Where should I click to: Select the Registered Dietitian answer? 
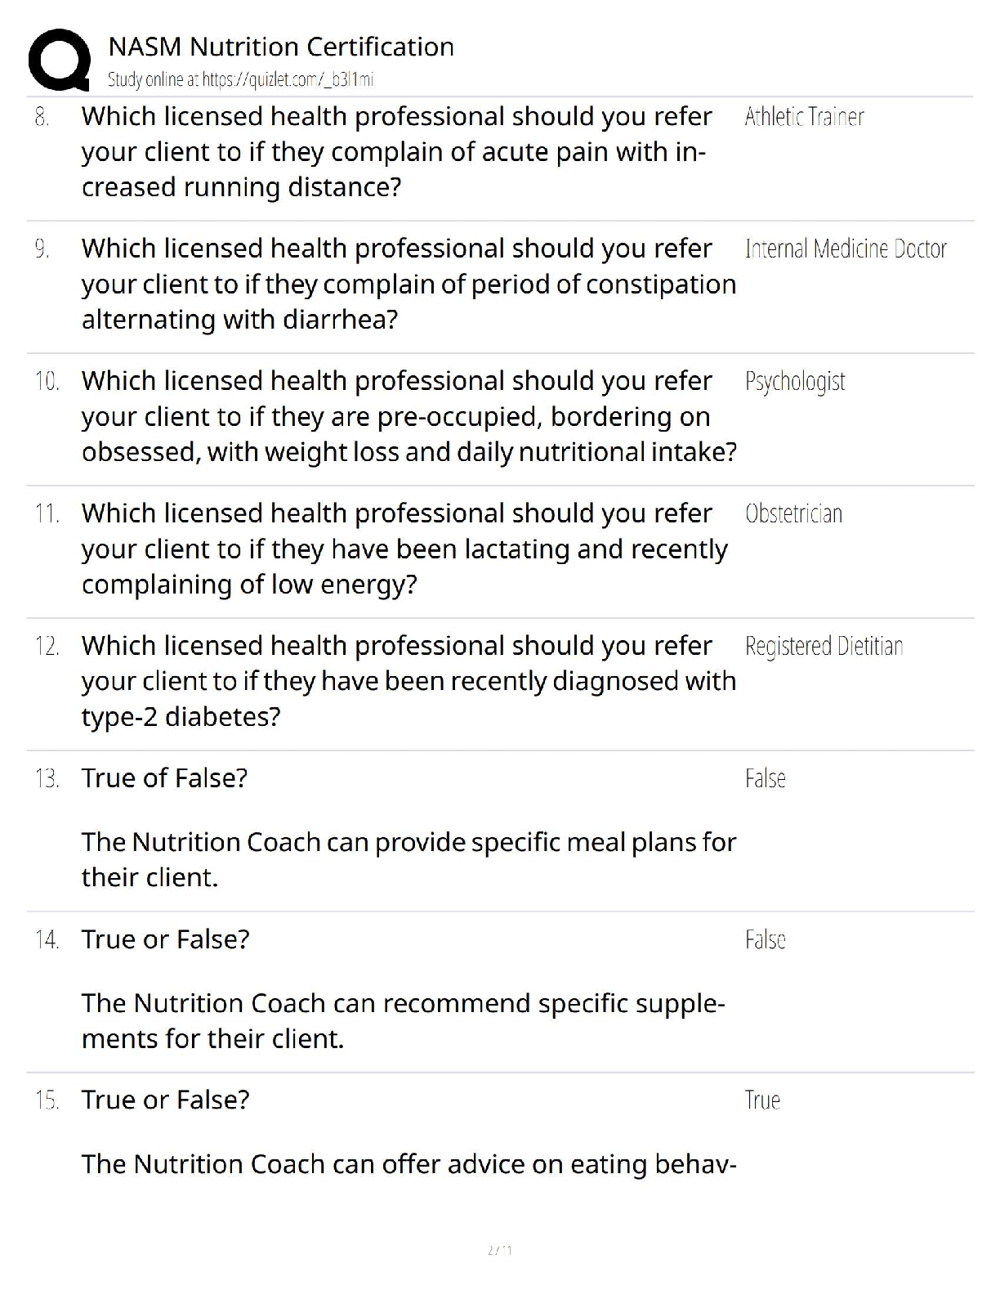click(824, 647)
